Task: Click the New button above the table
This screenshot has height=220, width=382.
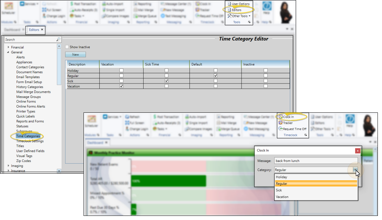Action: tap(75, 55)
